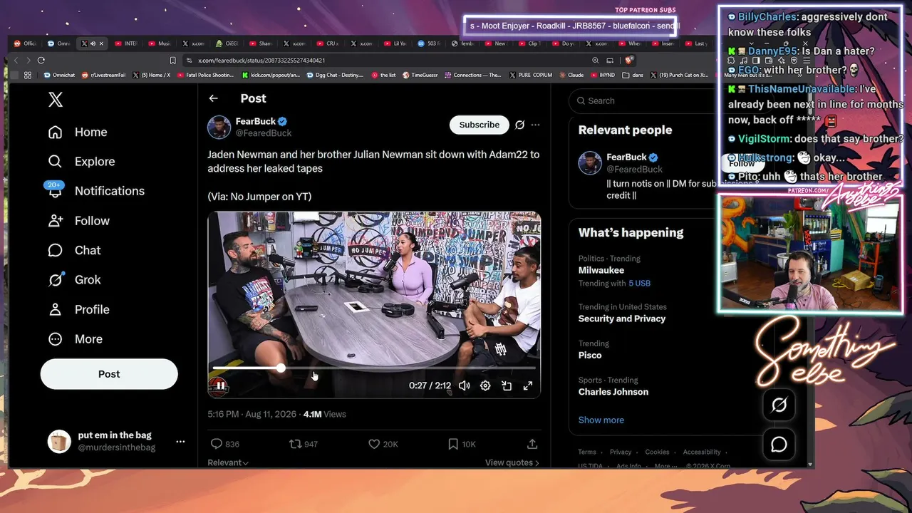Open the post's three-dot more menu
The image size is (912, 513).
(x=535, y=125)
